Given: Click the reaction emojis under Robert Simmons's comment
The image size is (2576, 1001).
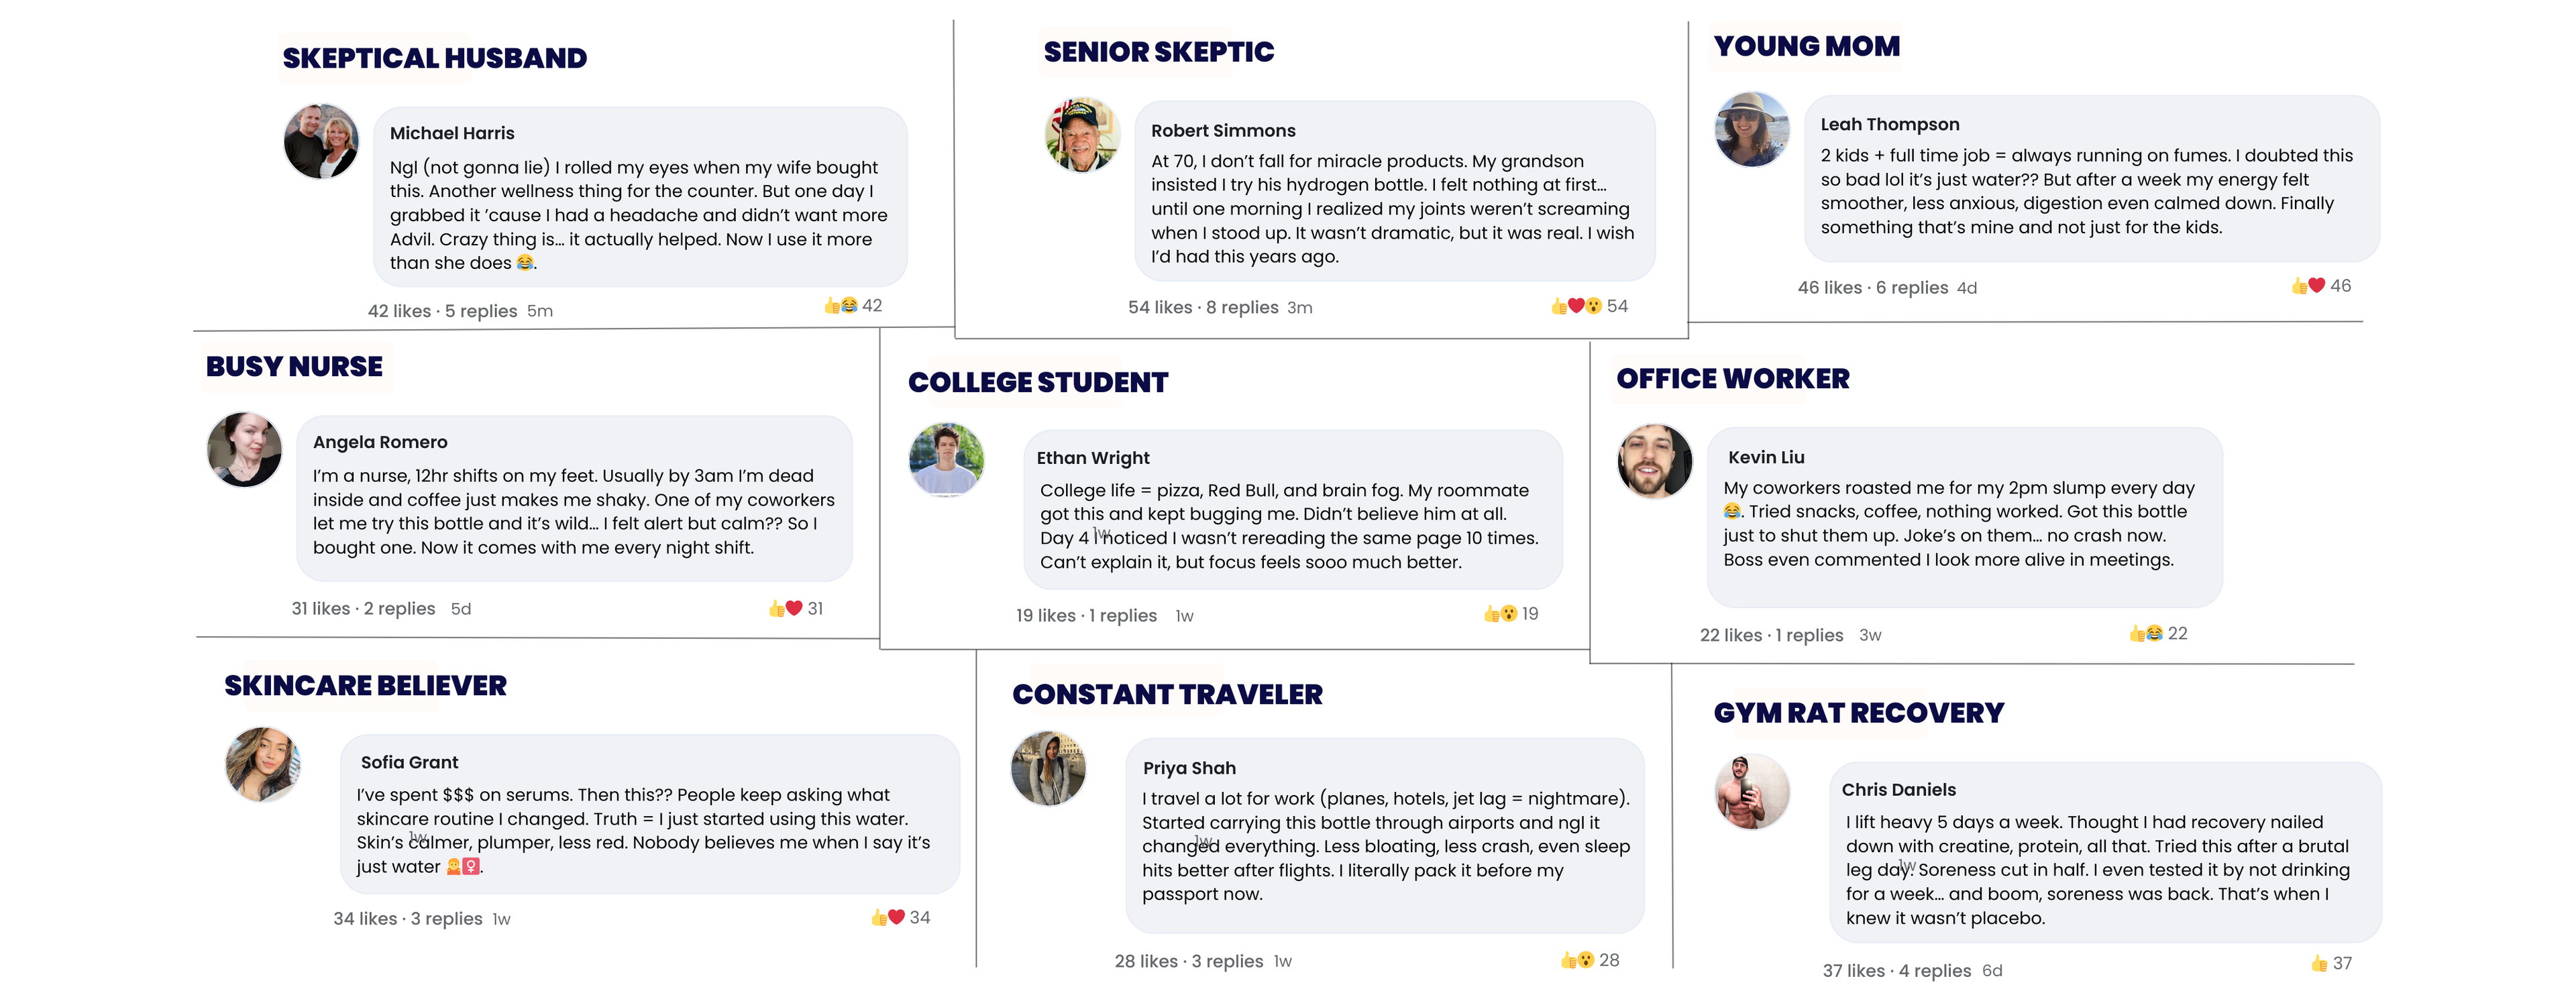Looking at the screenshot, I should 1576,306.
